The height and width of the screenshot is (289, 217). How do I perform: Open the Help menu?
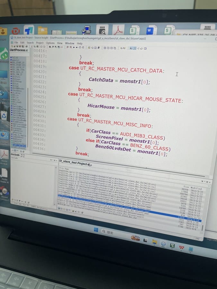(79, 43)
